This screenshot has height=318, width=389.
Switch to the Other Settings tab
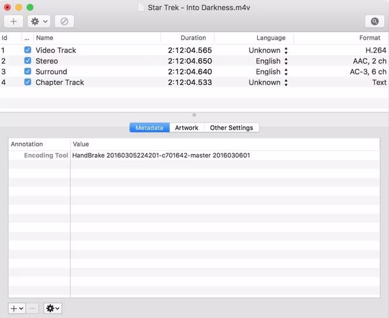tap(231, 128)
